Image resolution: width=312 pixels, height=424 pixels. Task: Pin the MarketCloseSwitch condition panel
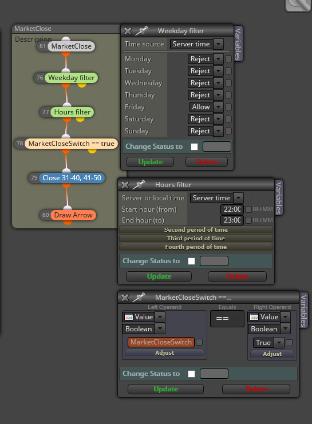tap(139, 297)
